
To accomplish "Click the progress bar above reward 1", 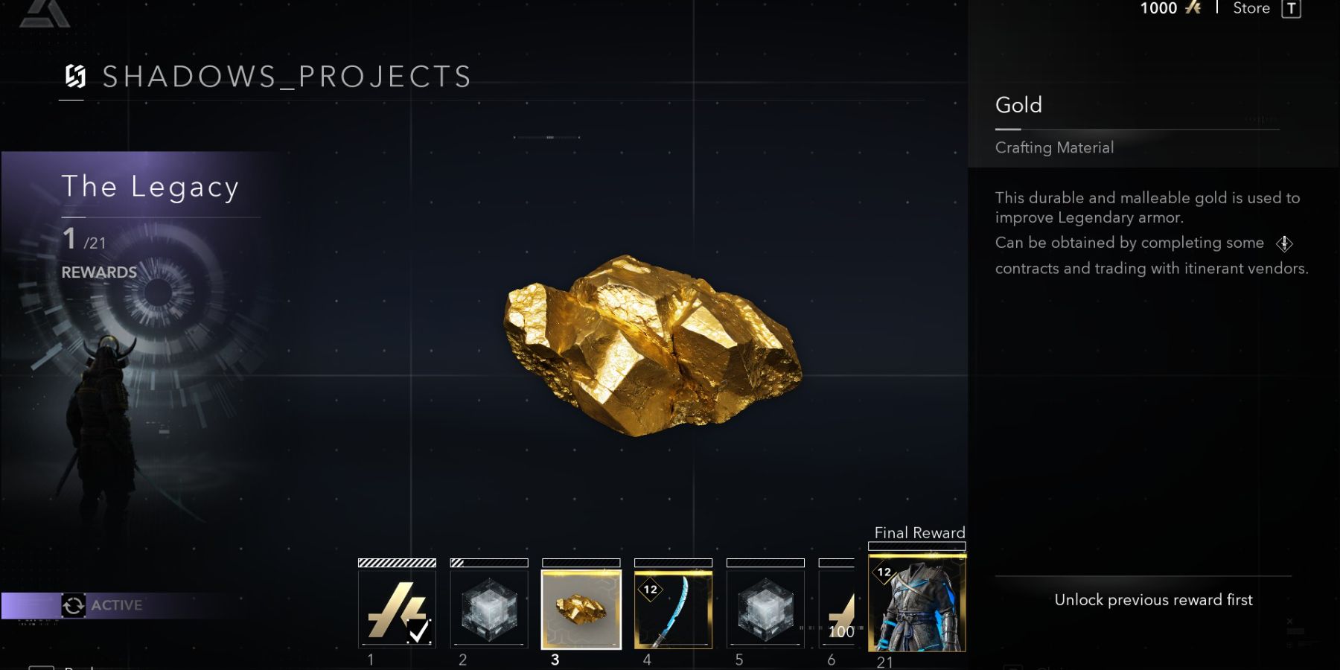I will pos(397,563).
